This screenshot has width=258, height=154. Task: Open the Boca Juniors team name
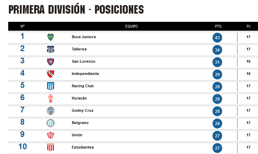click(x=84, y=37)
